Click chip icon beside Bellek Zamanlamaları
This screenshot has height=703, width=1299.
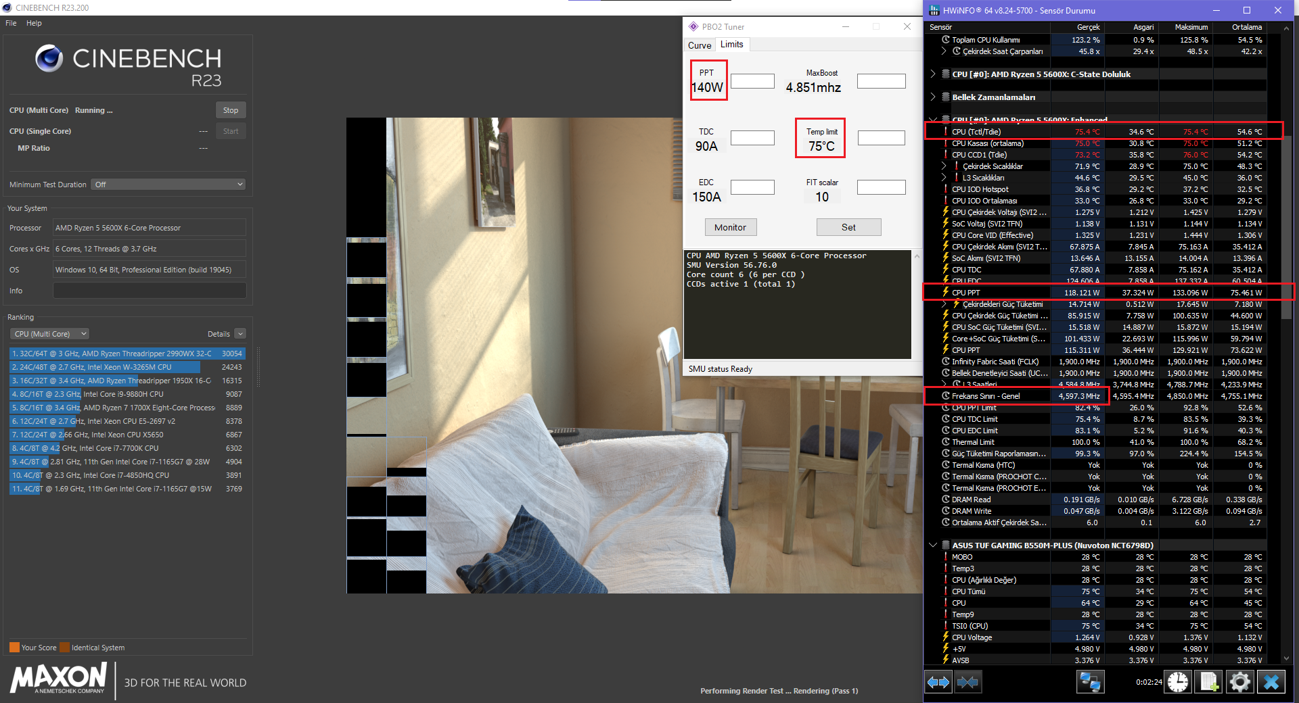946,97
